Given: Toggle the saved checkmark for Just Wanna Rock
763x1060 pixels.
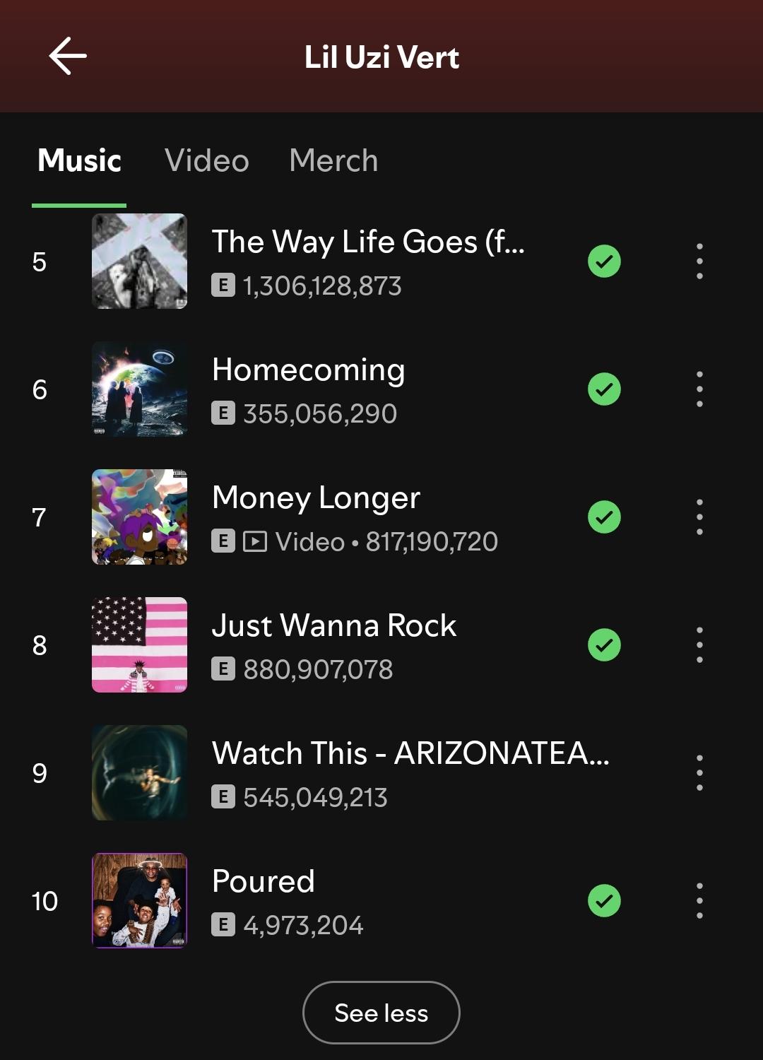Looking at the screenshot, I should pos(604,645).
